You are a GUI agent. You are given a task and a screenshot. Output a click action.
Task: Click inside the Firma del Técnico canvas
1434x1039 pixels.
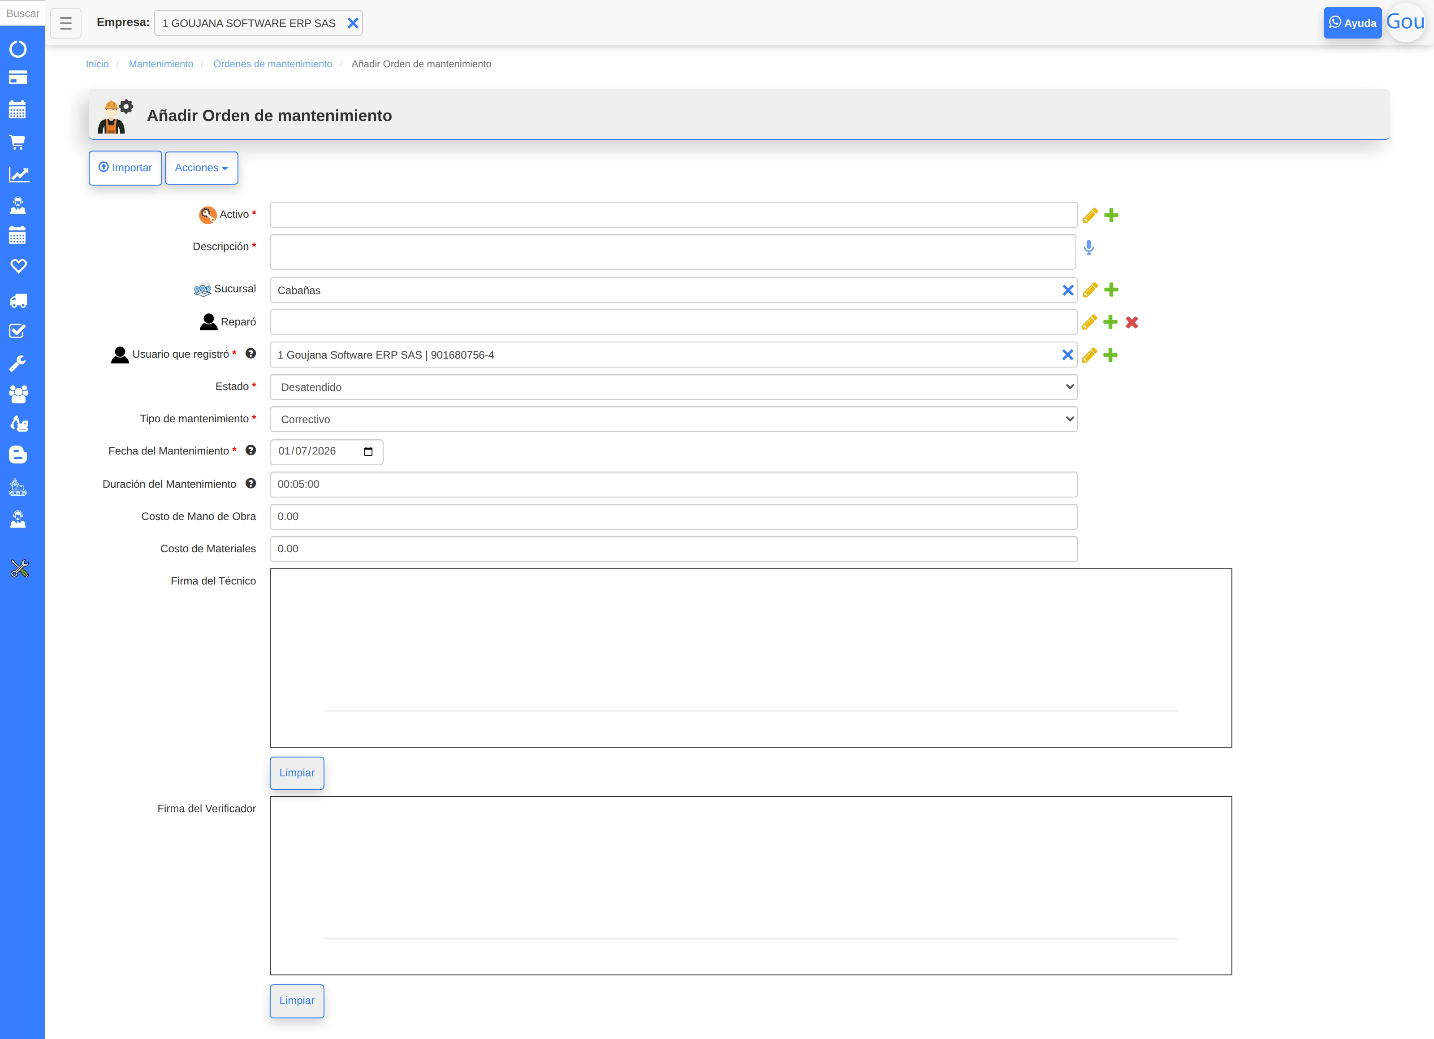(x=751, y=658)
